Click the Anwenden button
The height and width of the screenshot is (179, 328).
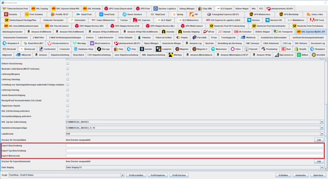(x=300, y=175)
